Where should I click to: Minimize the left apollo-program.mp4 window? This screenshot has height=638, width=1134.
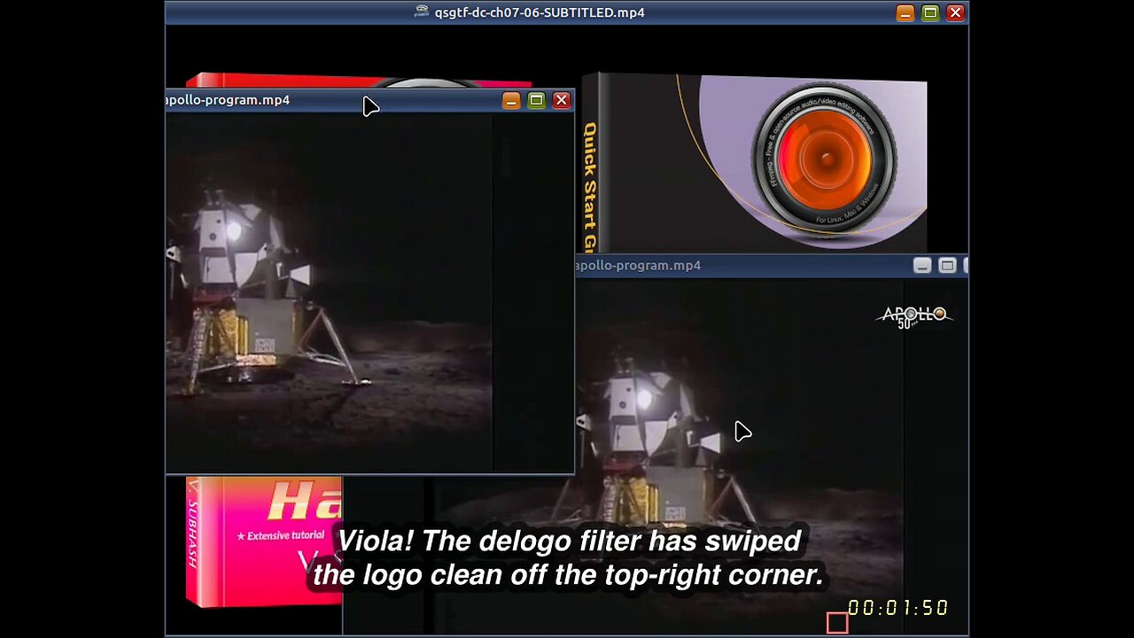coord(511,100)
